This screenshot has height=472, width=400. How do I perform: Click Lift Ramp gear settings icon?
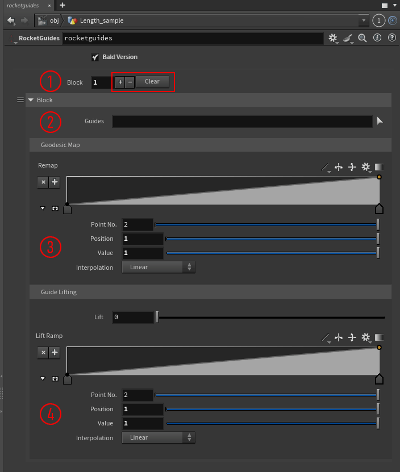pyautogui.click(x=366, y=337)
